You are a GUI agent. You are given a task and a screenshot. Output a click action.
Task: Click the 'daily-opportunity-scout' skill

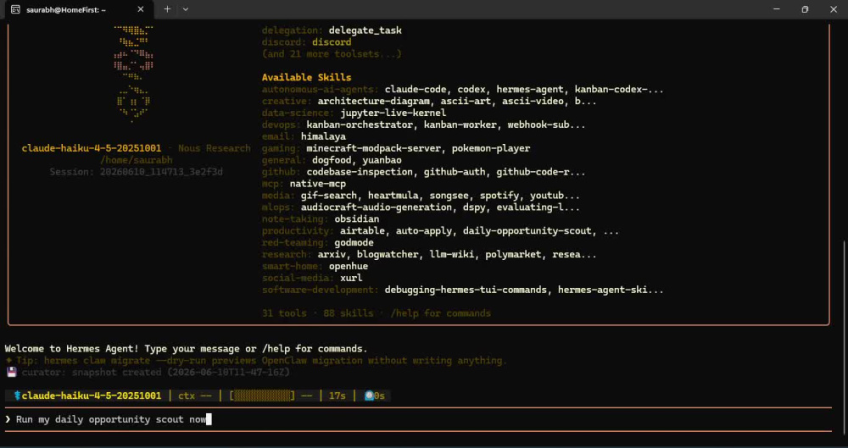pyautogui.click(x=527, y=230)
